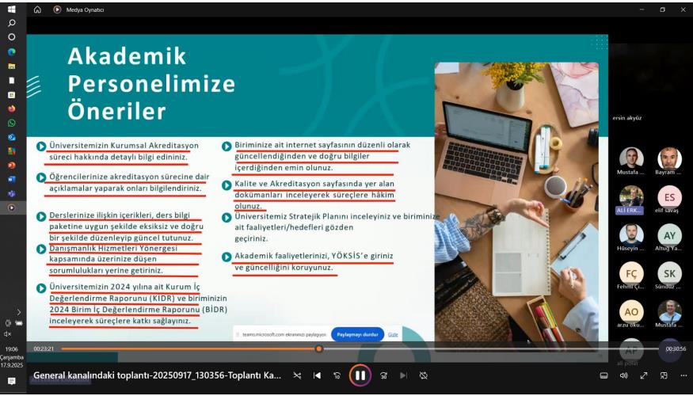Viewport: 693px width, 396px height.
Task: Click the Media Player taskbar icon
Action: pyautogui.click(x=12, y=208)
